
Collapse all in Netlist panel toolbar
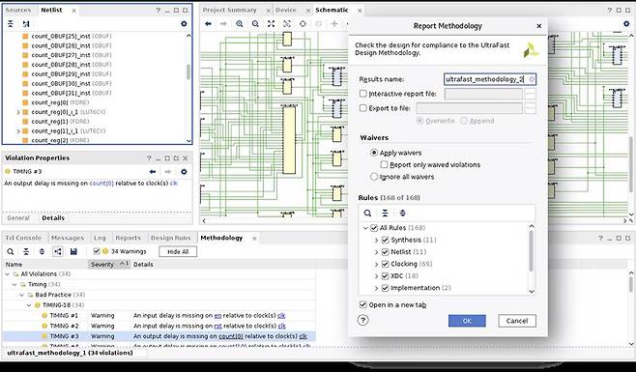[11, 24]
